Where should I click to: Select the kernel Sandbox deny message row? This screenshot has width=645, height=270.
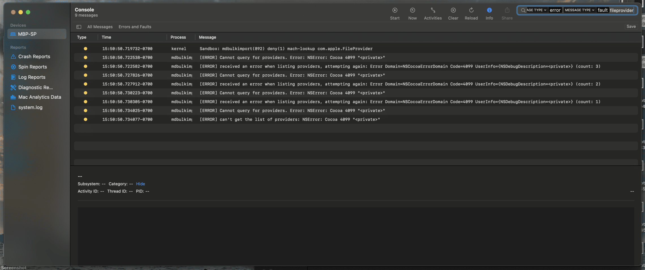[356, 49]
